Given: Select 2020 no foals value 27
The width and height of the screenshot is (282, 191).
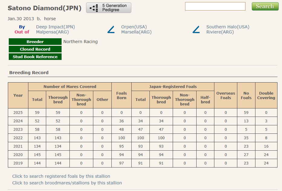Looking at the screenshot, I should 246,155.
